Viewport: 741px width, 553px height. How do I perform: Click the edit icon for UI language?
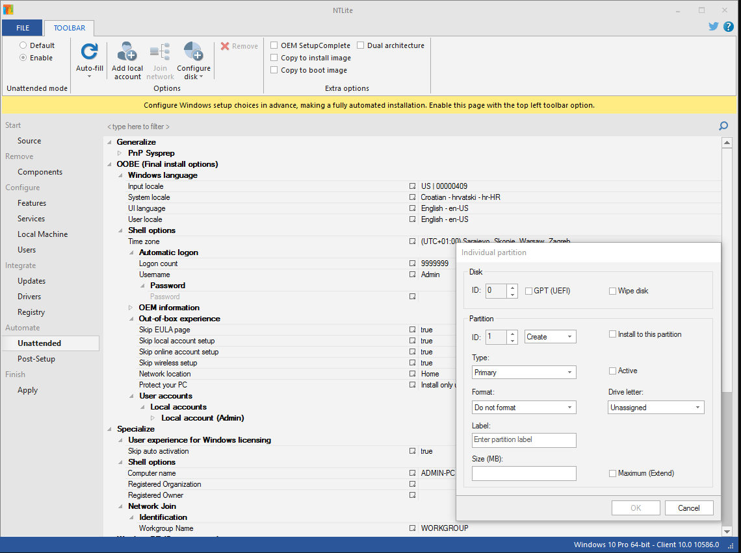point(413,208)
